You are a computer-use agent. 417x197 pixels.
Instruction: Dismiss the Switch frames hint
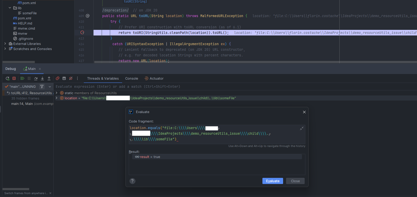point(50,193)
